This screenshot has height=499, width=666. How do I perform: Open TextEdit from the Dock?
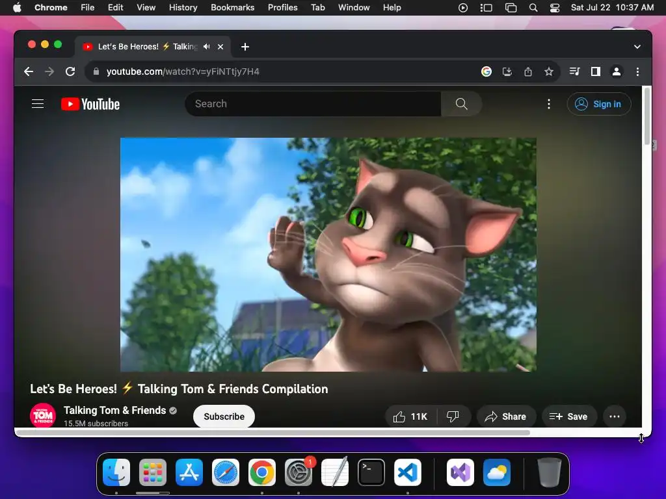(335, 472)
